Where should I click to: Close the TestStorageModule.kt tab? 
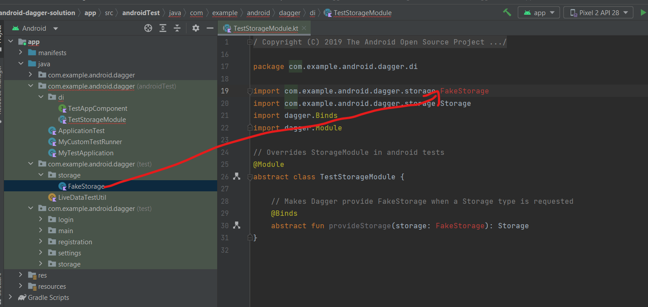click(305, 28)
